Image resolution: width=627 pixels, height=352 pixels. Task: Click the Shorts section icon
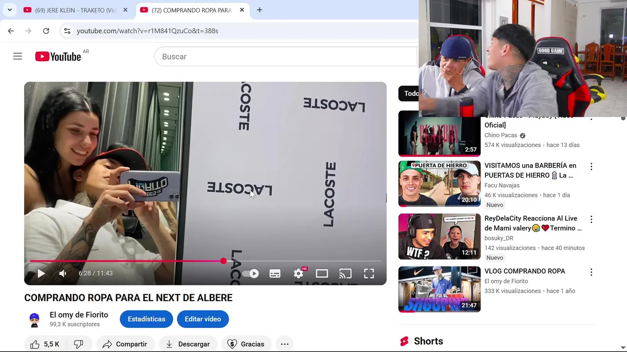(404, 341)
